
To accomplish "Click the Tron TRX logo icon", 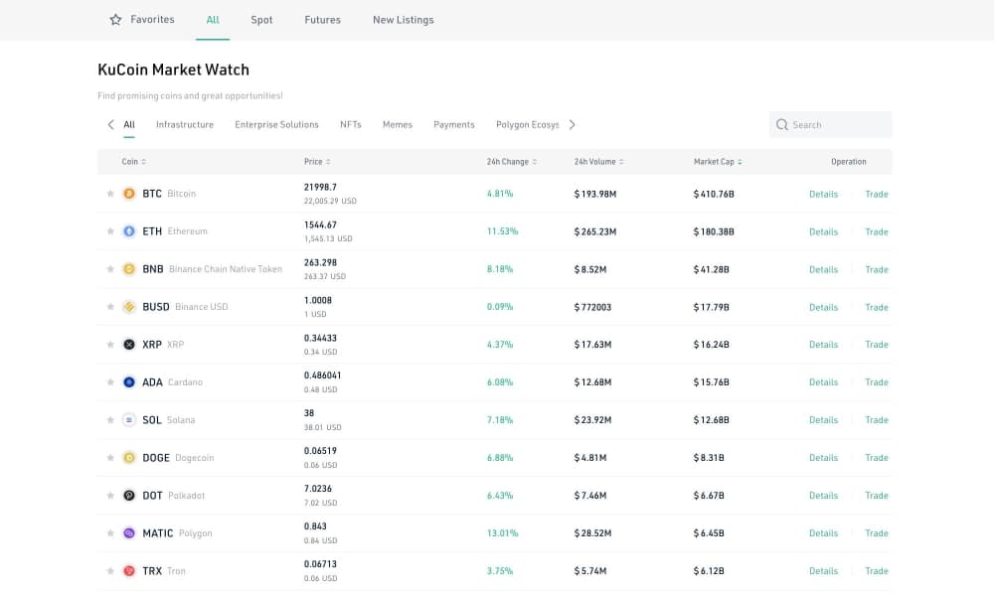I will pyautogui.click(x=128, y=570).
